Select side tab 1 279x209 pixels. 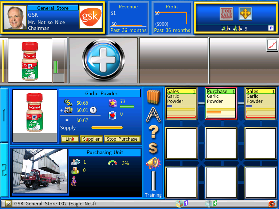click(4, 115)
